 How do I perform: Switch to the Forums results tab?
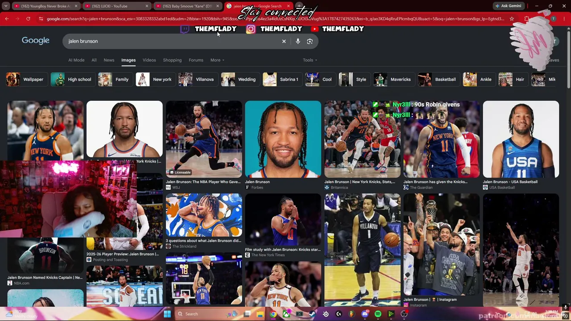[x=196, y=60]
